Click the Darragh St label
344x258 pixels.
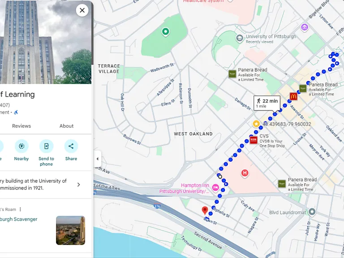tap(243, 104)
